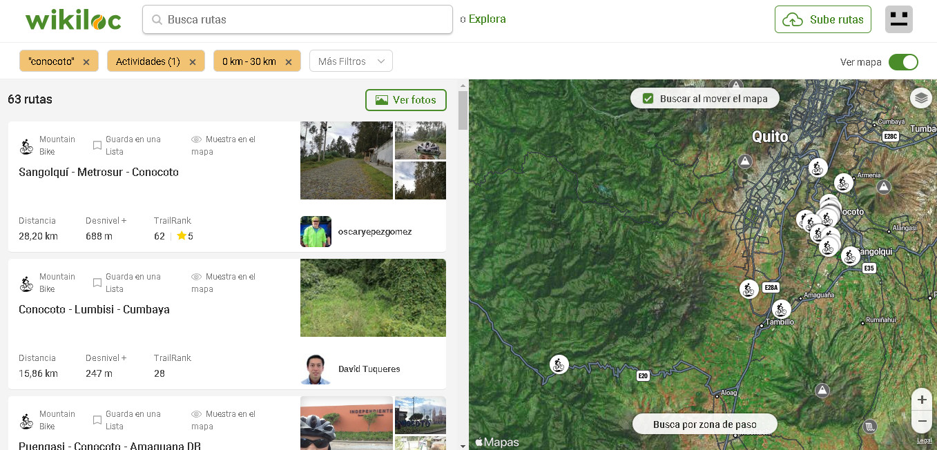Click the TrailRank 28 value

[x=160, y=373]
